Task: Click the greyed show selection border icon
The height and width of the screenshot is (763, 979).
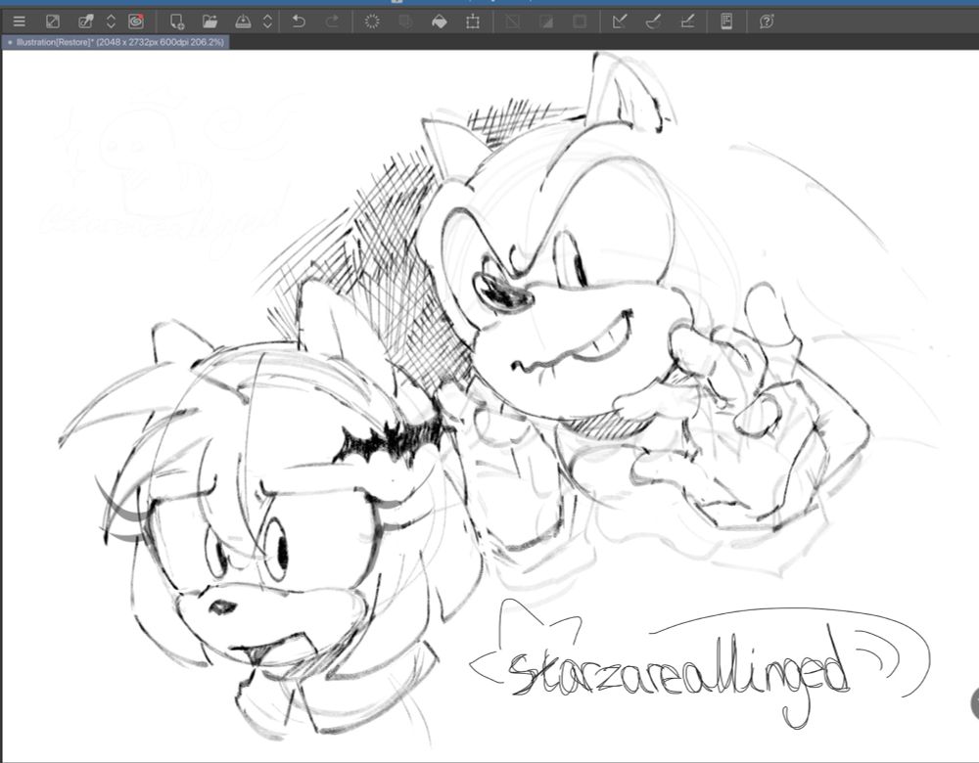Action: pos(580,22)
